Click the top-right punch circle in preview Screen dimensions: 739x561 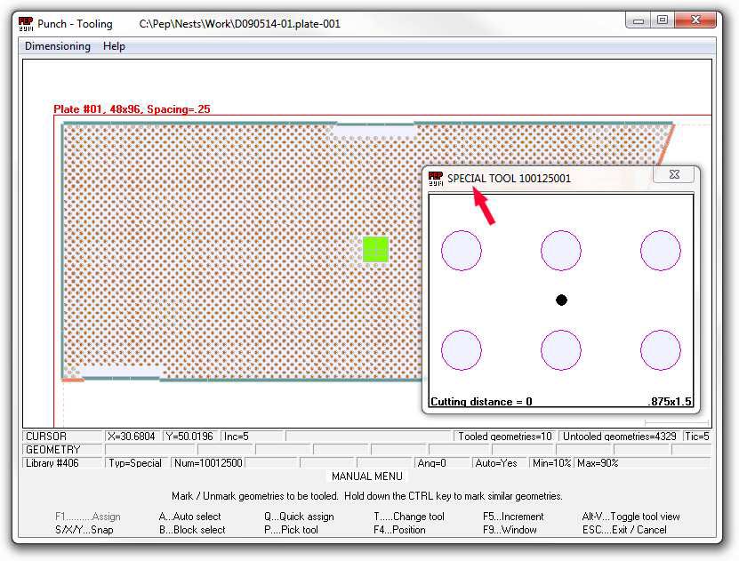tap(660, 250)
